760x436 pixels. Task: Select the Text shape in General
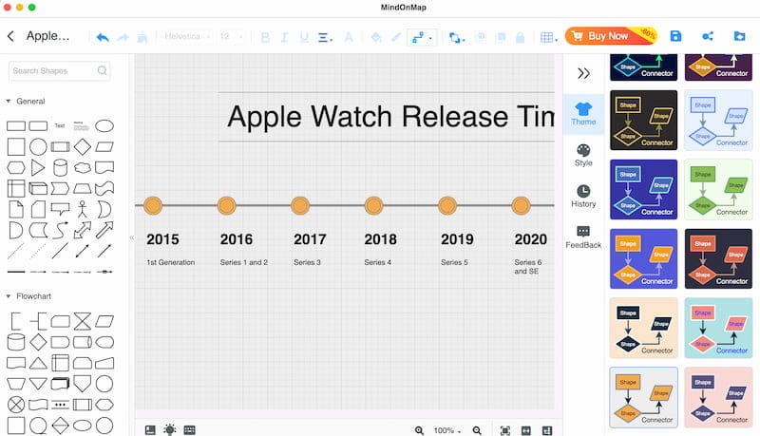click(60, 126)
